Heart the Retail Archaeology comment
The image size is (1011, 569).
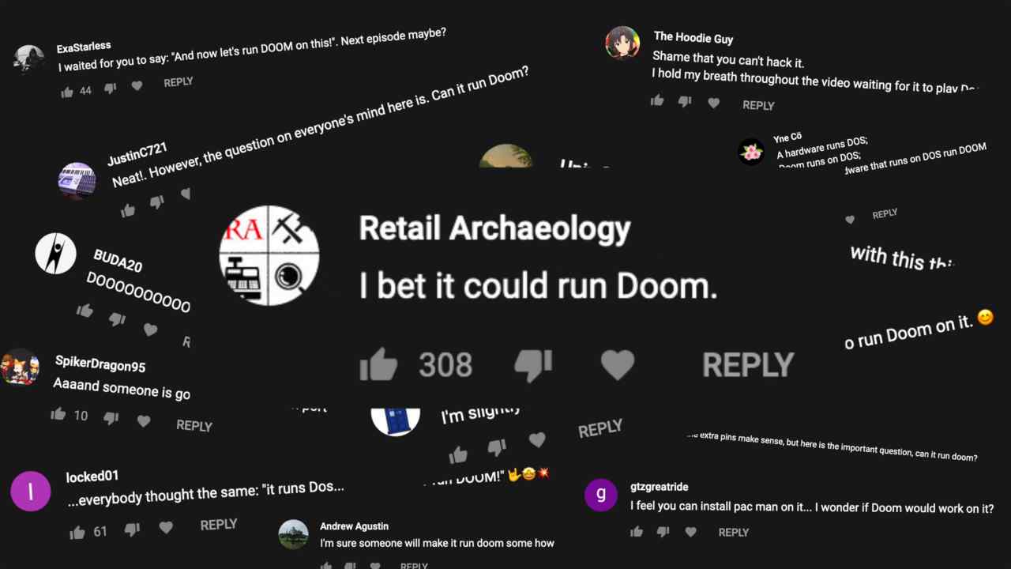coord(617,365)
